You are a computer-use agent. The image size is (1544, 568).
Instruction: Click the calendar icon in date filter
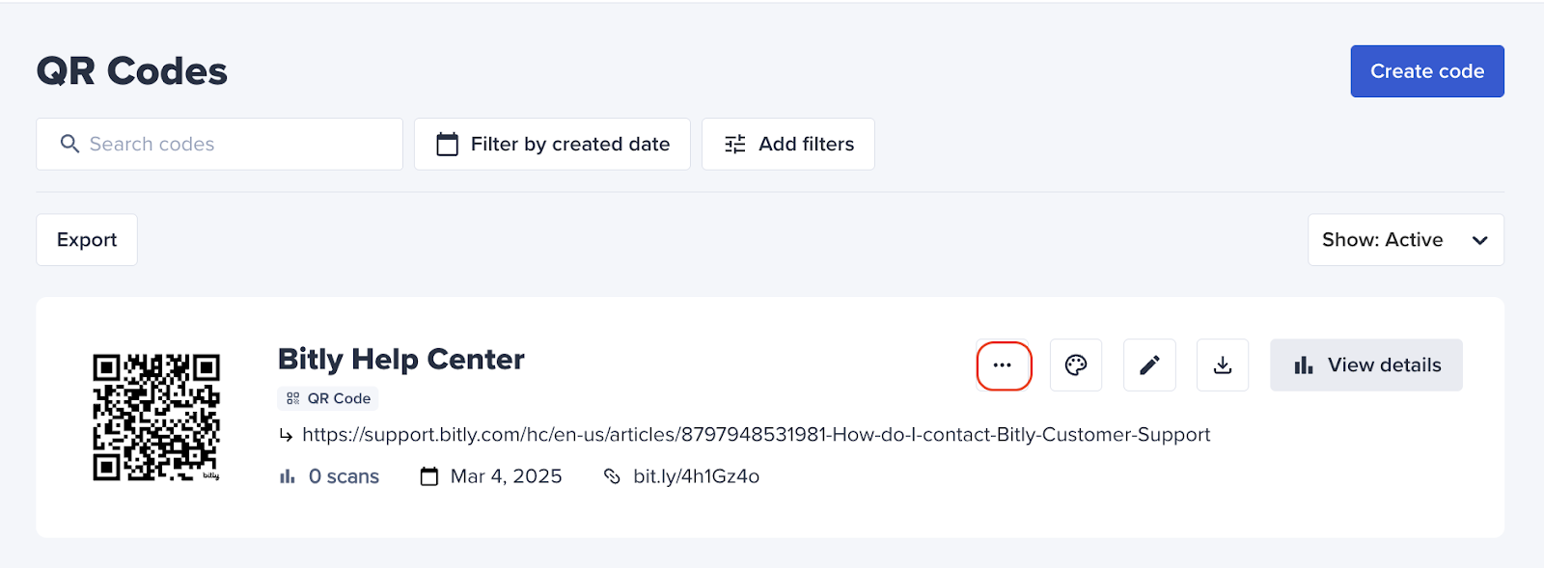[x=447, y=145]
